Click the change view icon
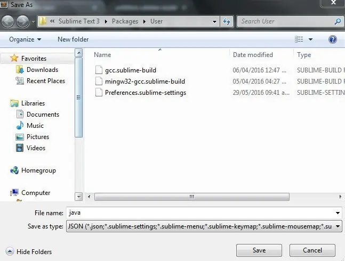The image size is (345, 261). (299, 39)
